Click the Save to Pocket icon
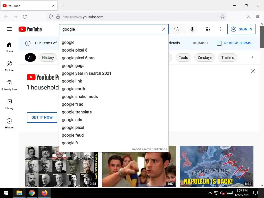The height and width of the screenshot is (198, 264). 249,16
